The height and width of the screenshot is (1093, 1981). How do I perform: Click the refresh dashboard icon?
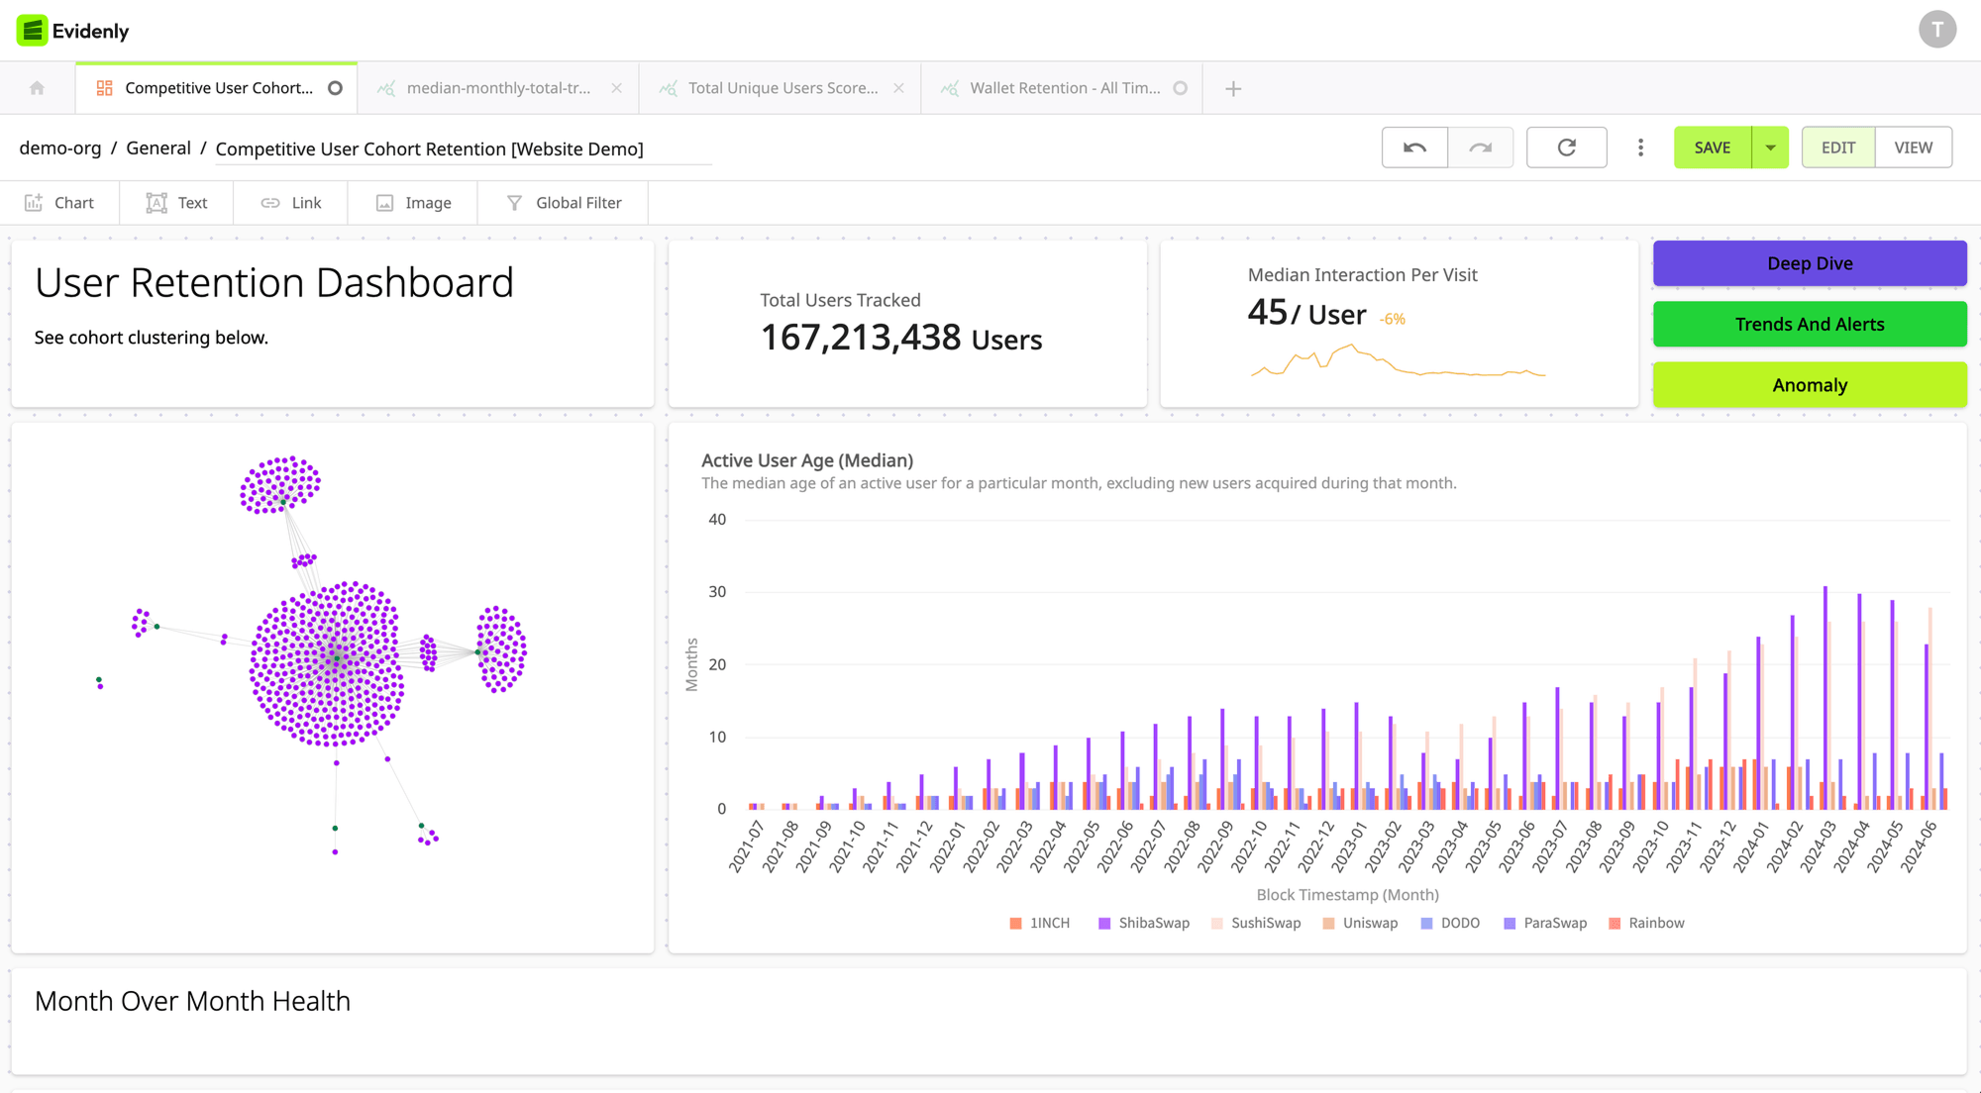click(x=1566, y=148)
